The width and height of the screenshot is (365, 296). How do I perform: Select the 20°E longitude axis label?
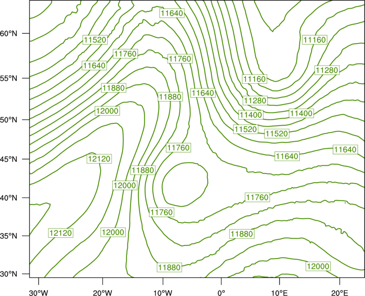pos(339,293)
